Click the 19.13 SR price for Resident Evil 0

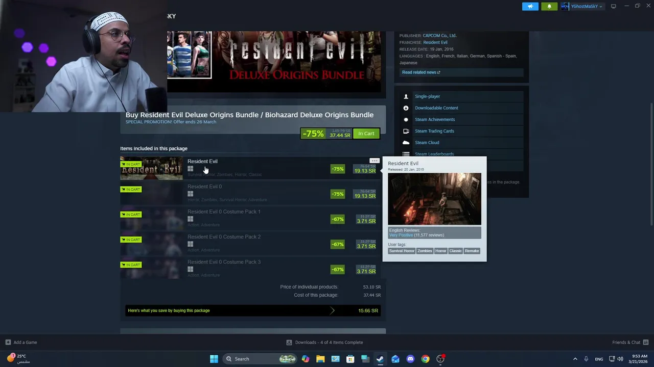[365, 196]
